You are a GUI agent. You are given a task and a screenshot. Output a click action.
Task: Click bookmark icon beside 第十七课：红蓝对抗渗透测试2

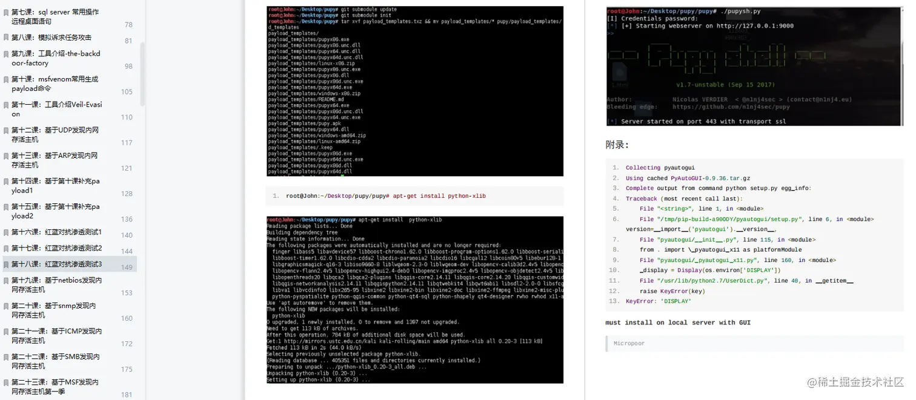[x=6, y=248]
